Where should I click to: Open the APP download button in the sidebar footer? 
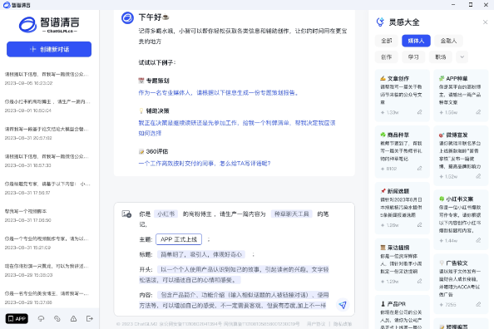click(17, 318)
